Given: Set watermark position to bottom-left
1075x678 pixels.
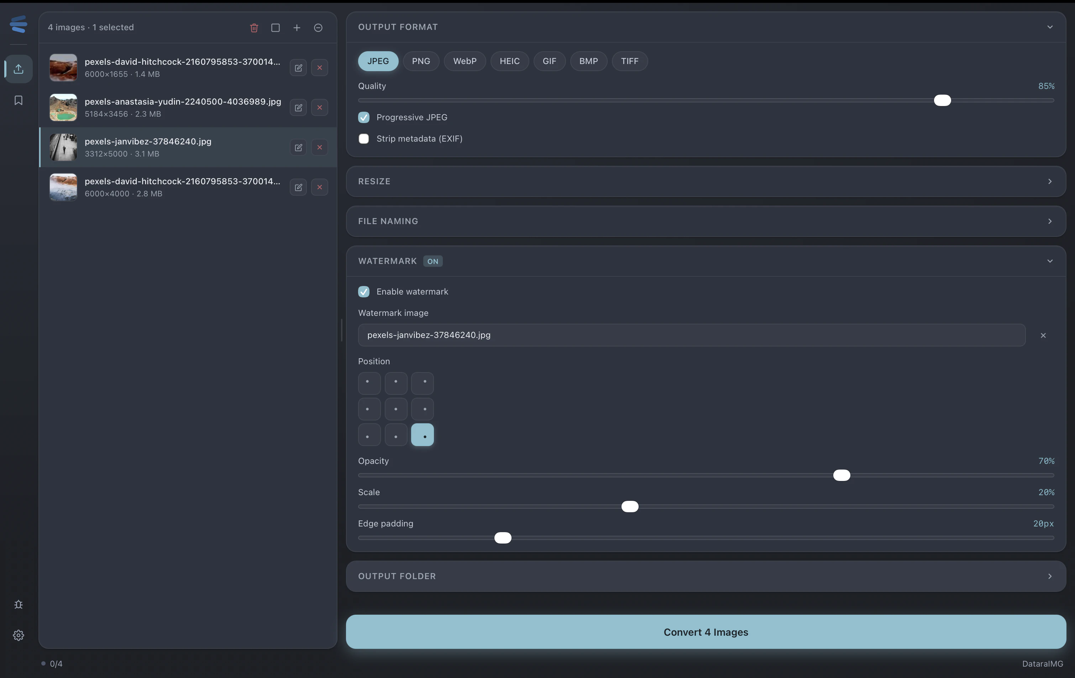Looking at the screenshot, I should tap(369, 435).
